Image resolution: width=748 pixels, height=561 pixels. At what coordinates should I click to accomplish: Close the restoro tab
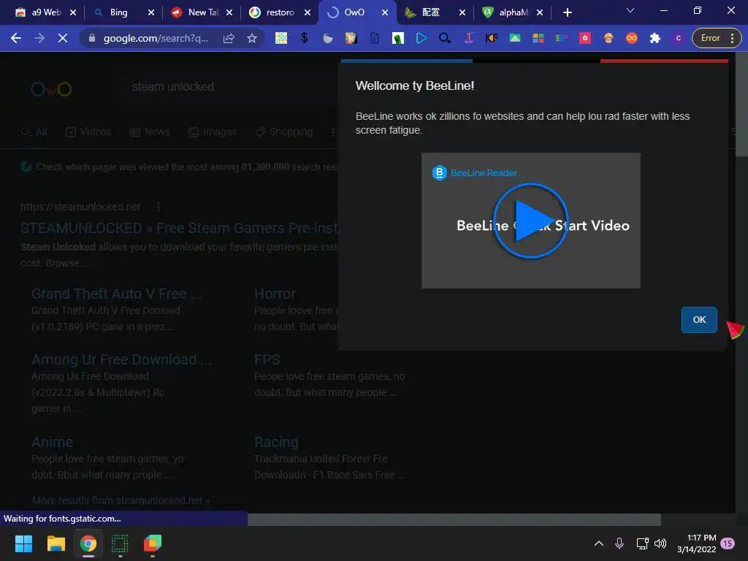[x=308, y=12]
